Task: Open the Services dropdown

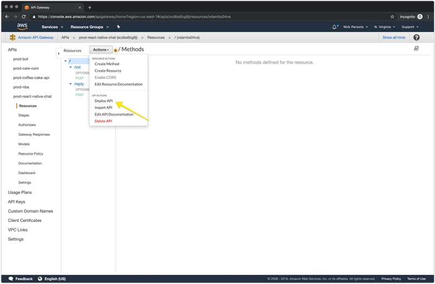Action: click(x=52, y=27)
